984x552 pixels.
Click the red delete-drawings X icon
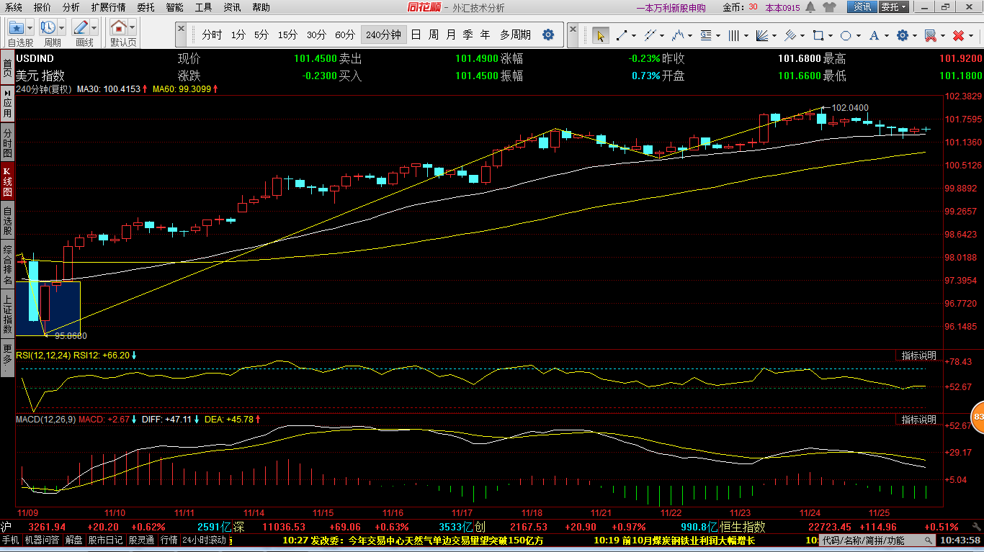pyautogui.click(x=958, y=35)
